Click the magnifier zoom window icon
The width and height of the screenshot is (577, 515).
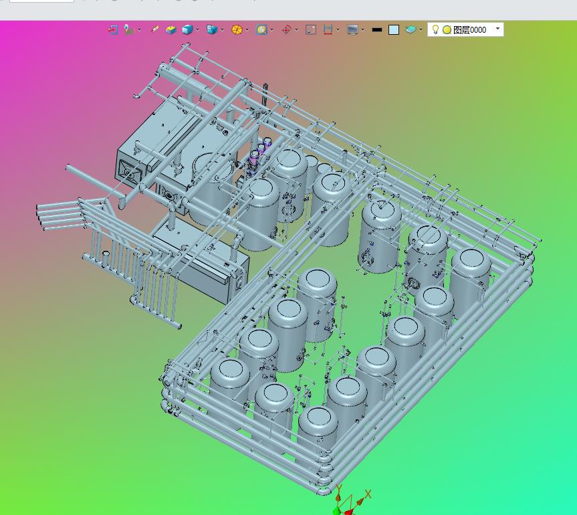click(x=261, y=30)
